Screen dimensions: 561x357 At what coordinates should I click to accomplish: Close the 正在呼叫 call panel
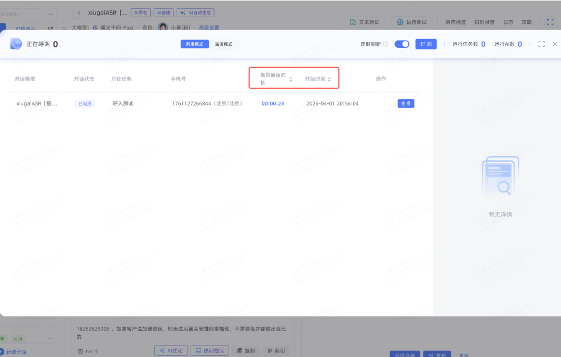pyautogui.click(x=555, y=44)
